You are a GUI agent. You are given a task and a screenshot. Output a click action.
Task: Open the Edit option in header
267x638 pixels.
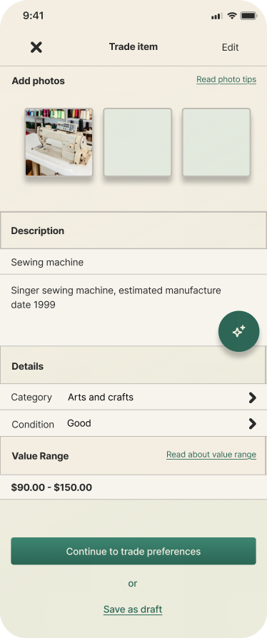231,47
